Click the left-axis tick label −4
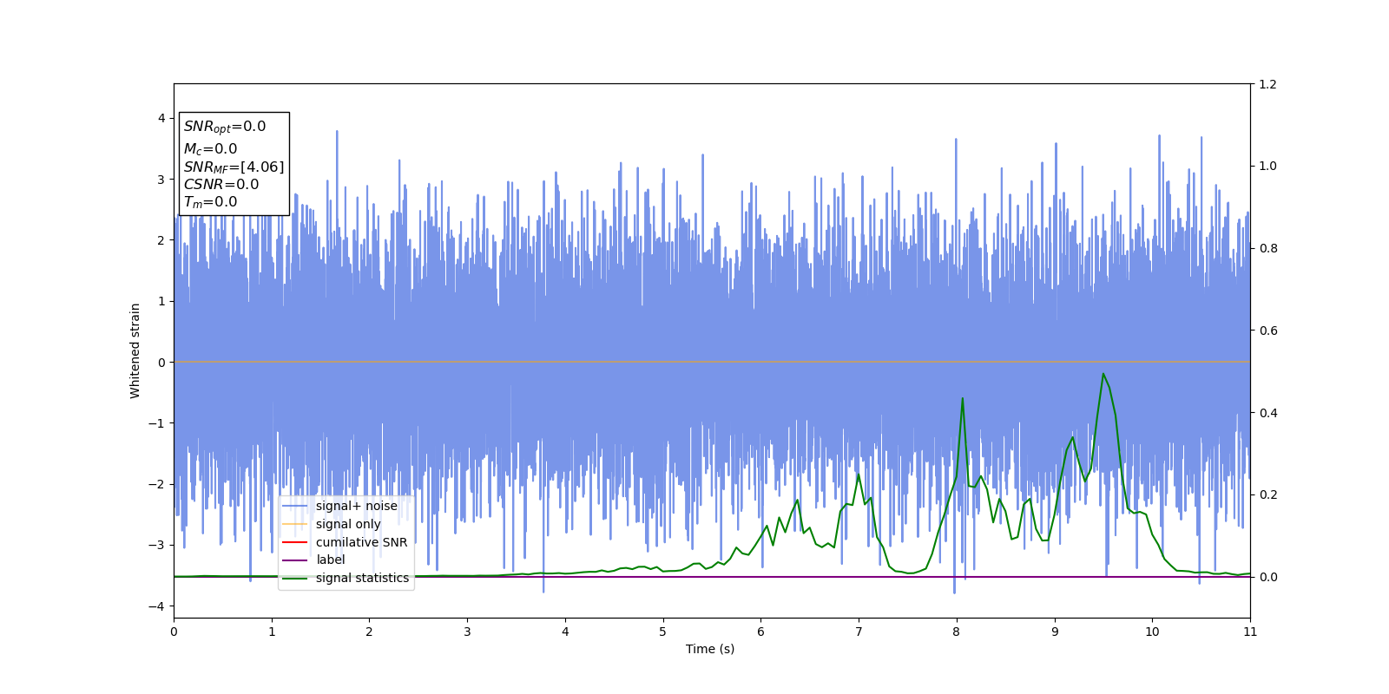This screenshot has height=694, width=1389. (157, 606)
